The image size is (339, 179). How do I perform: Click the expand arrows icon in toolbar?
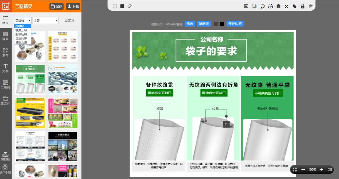coord(287,6)
